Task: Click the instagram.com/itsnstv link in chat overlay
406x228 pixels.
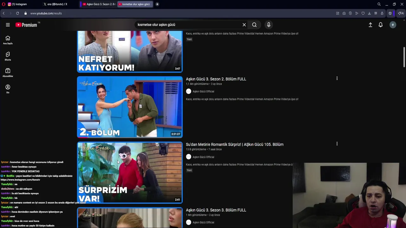Action: click(20, 180)
